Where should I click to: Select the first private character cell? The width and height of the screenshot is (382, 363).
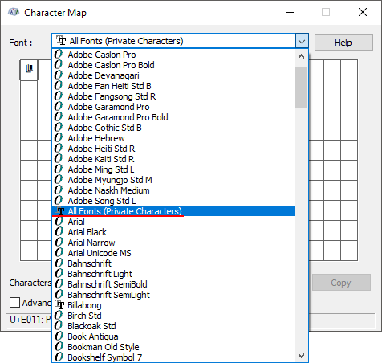coord(29,70)
